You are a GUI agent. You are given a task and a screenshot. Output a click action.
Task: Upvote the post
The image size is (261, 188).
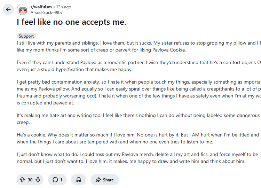click(22, 180)
